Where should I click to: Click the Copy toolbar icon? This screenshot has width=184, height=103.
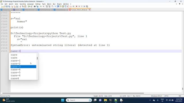(x=23, y=6)
